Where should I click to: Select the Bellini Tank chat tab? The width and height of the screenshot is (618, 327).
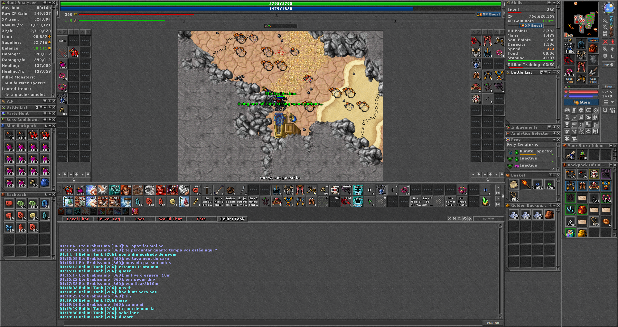[x=232, y=219]
